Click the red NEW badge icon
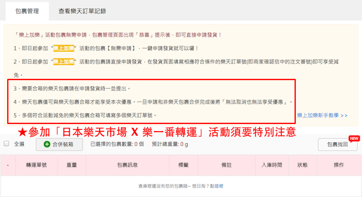The height and width of the screenshot is (209, 362). (x=354, y=138)
